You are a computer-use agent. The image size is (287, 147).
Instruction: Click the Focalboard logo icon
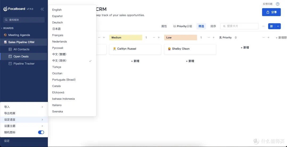(x=5, y=9)
